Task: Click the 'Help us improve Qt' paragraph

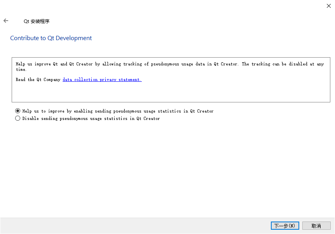Action: (x=170, y=67)
